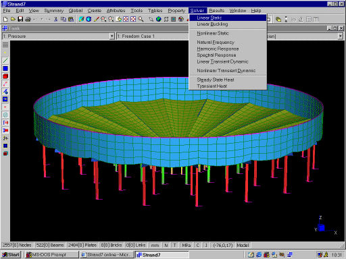This screenshot has height=259, width=346.
Task: Click the yellow tag icon right of Solver menu
Action: [x=278, y=20]
